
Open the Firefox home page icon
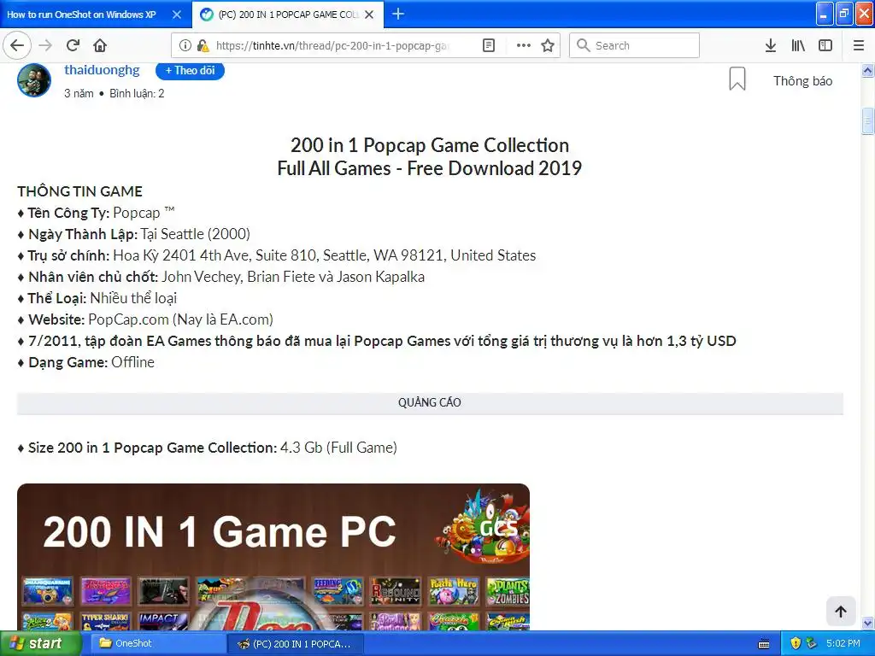[100, 45]
